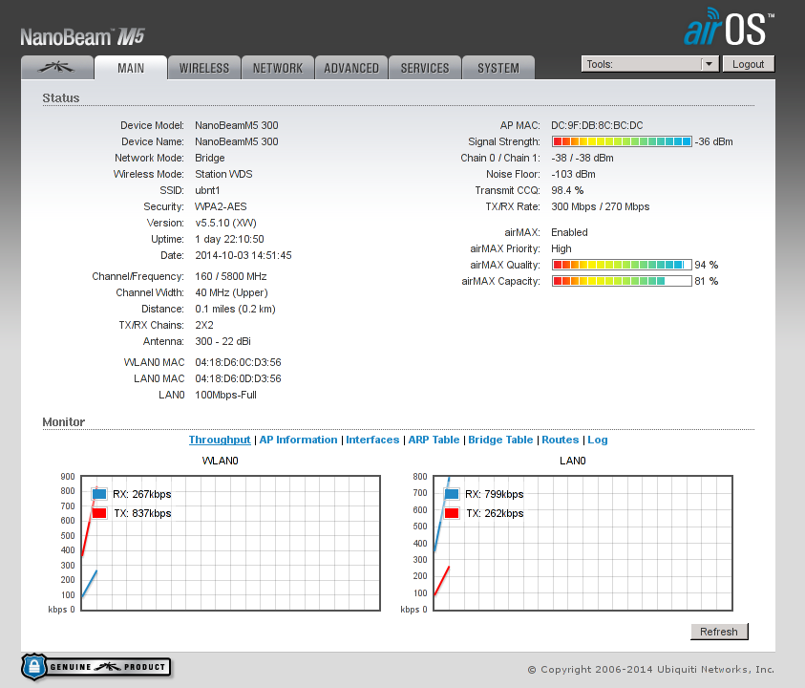805x688 pixels.
Task: Switch to the MAIN tab
Action: tap(131, 67)
